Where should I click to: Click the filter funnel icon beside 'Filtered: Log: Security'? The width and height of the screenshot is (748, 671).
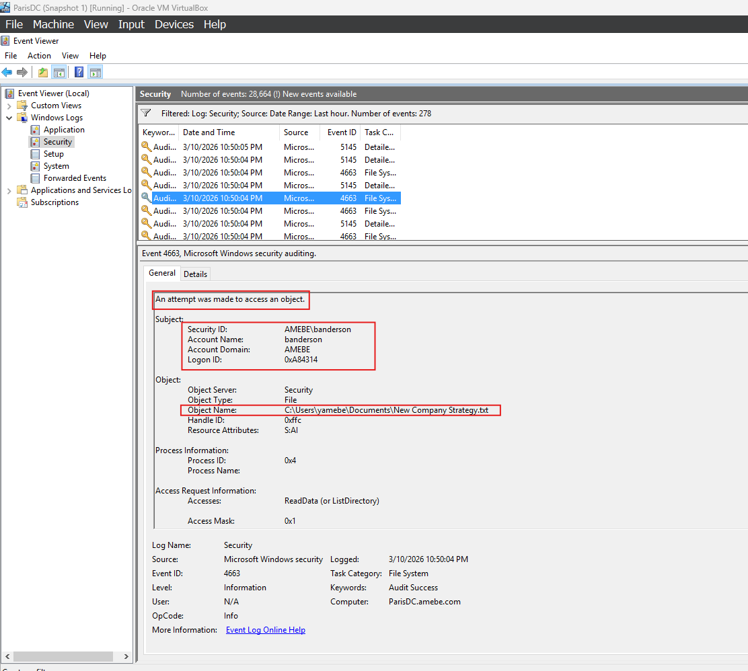click(147, 113)
